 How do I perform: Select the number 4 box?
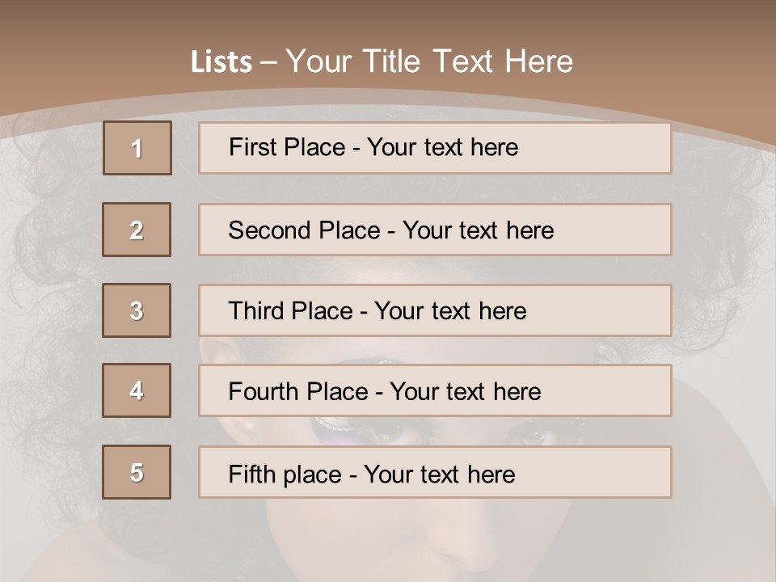(x=137, y=390)
